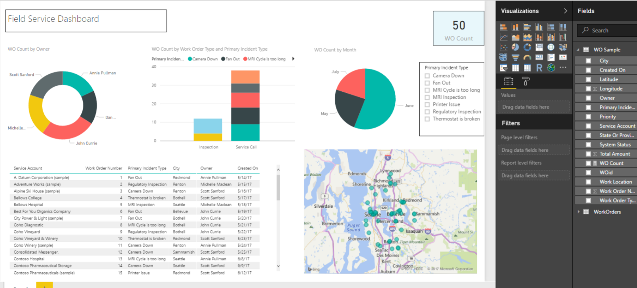The image size is (637, 288).
Task: Pick the gauge visualization icon
Action: (x=527, y=58)
